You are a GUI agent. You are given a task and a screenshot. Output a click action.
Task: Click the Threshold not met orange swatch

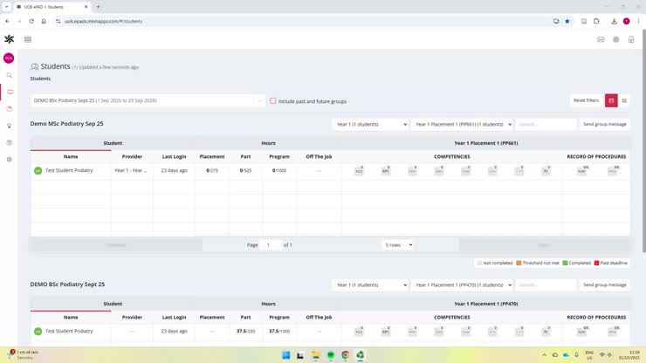click(x=519, y=263)
